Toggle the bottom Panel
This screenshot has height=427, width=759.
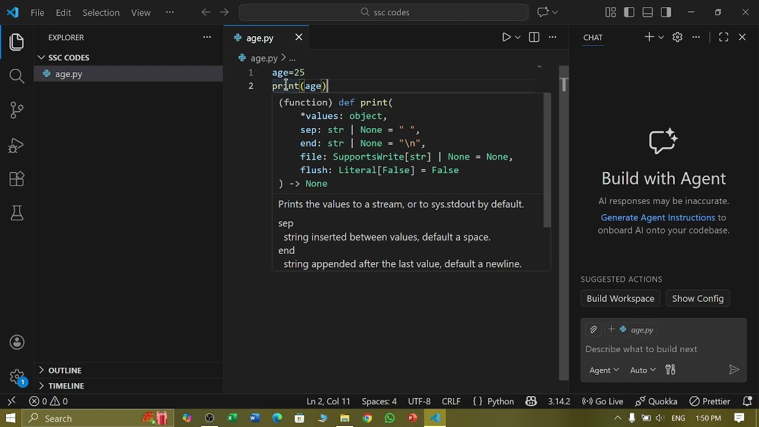click(x=648, y=12)
